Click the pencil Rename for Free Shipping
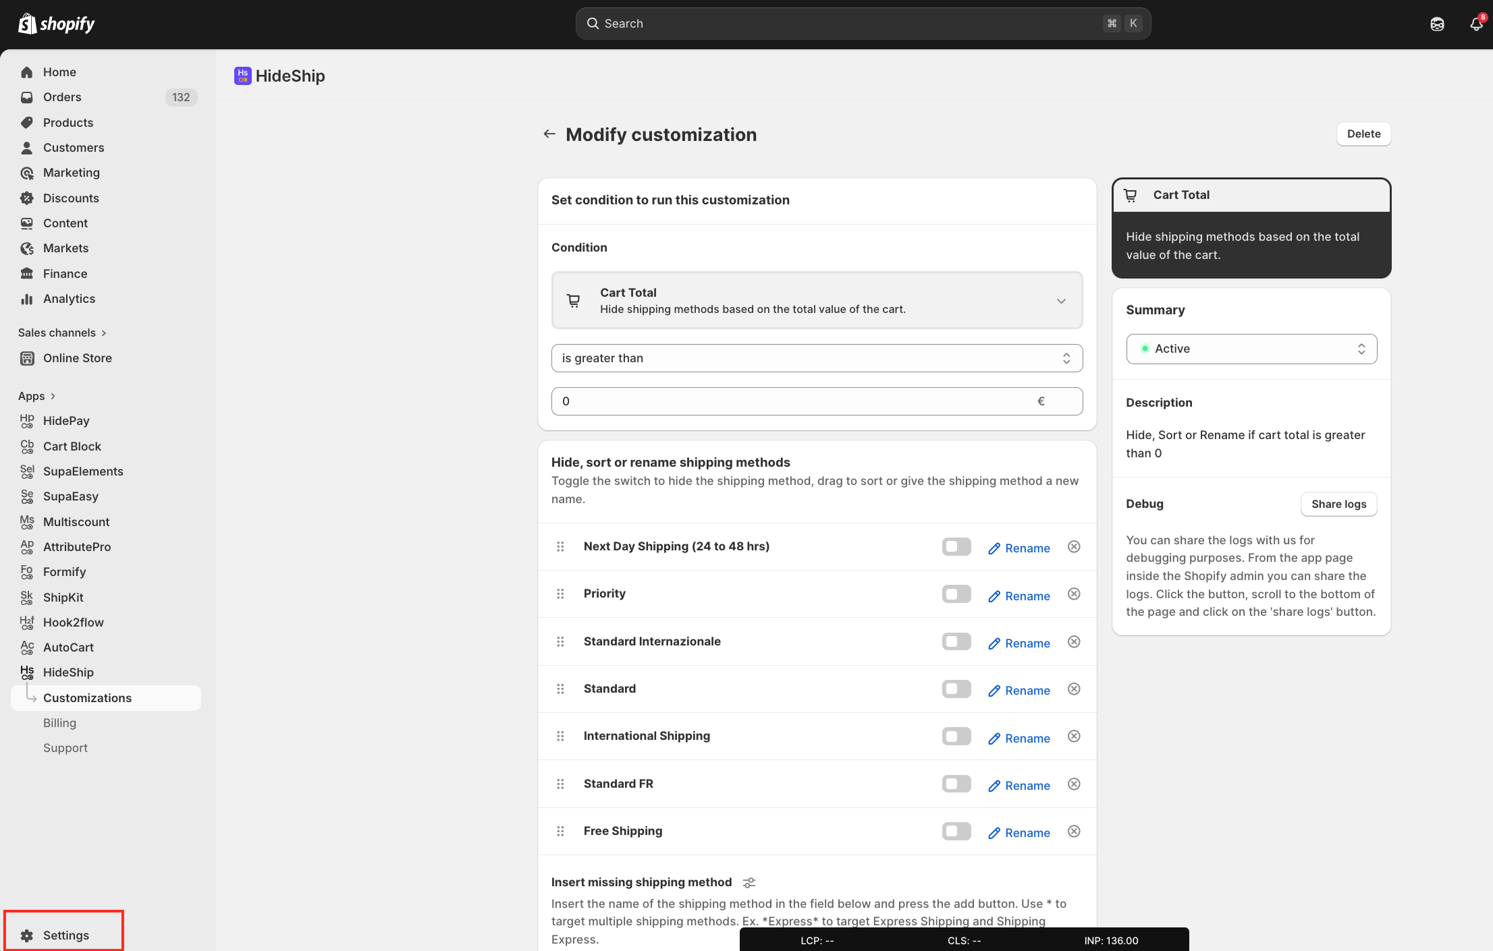The height and width of the screenshot is (951, 1493). pos(1019,833)
